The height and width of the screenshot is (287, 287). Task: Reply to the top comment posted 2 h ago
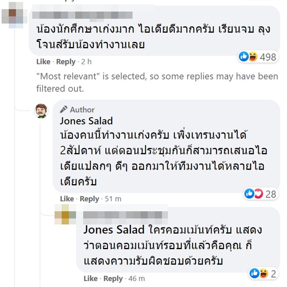pos(66,62)
